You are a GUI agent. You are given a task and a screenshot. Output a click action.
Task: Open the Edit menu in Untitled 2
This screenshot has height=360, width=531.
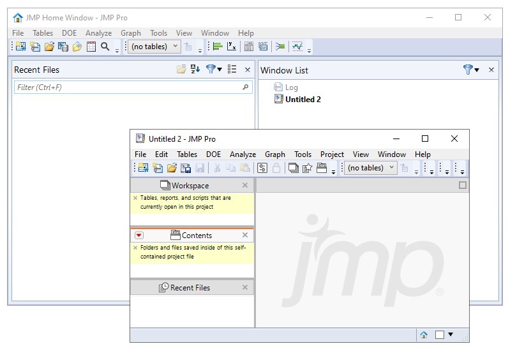point(161,154)
